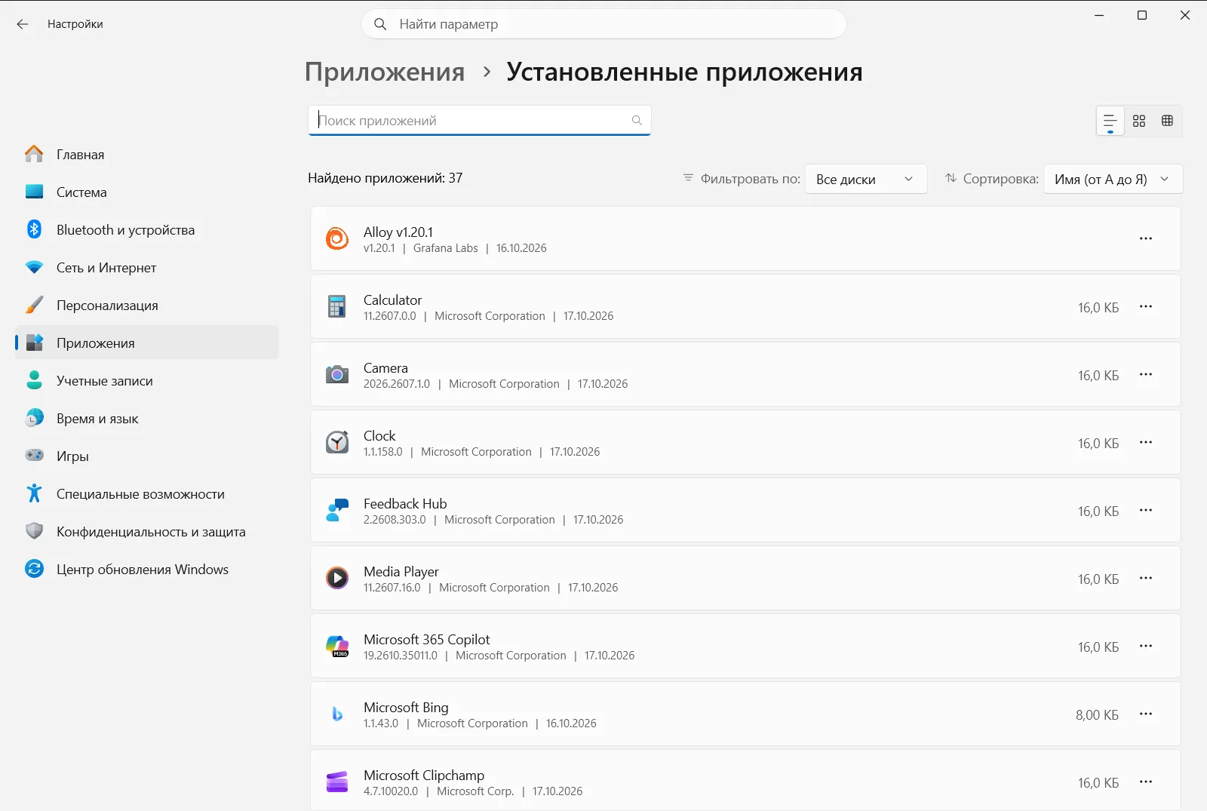Open the 'Все диски' filter dropdown
Image resolution: width=1207 pixels, height=811 pixels.
[x=866, y=180]
